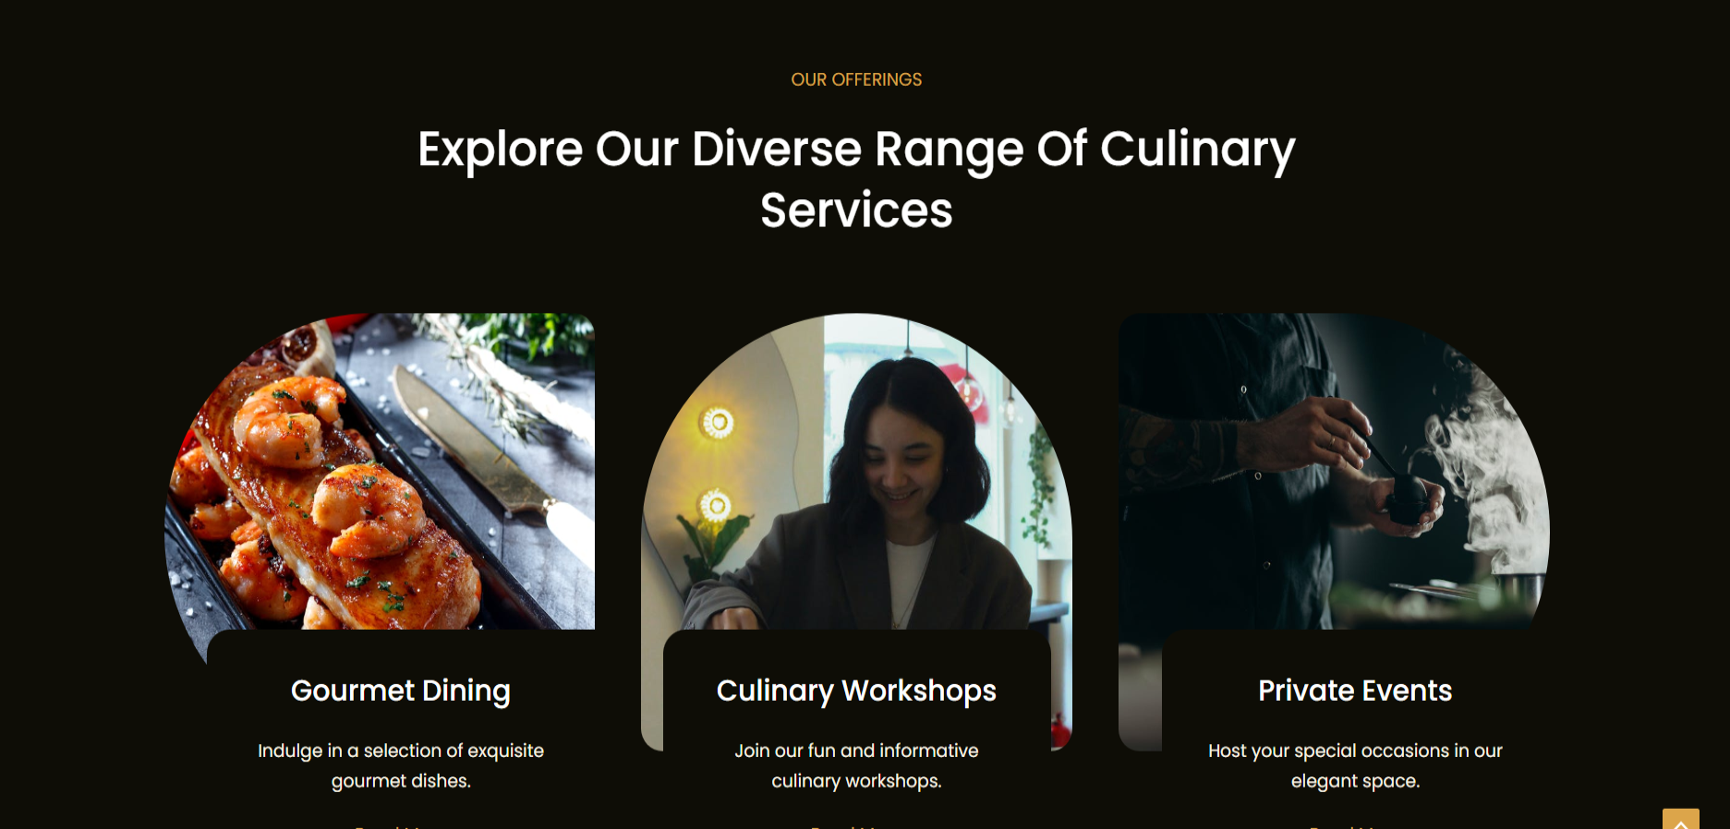Viewport: 1730px width, 829px height.
Task: Click the Gourmet Dining title
Action: click(401, 691)
